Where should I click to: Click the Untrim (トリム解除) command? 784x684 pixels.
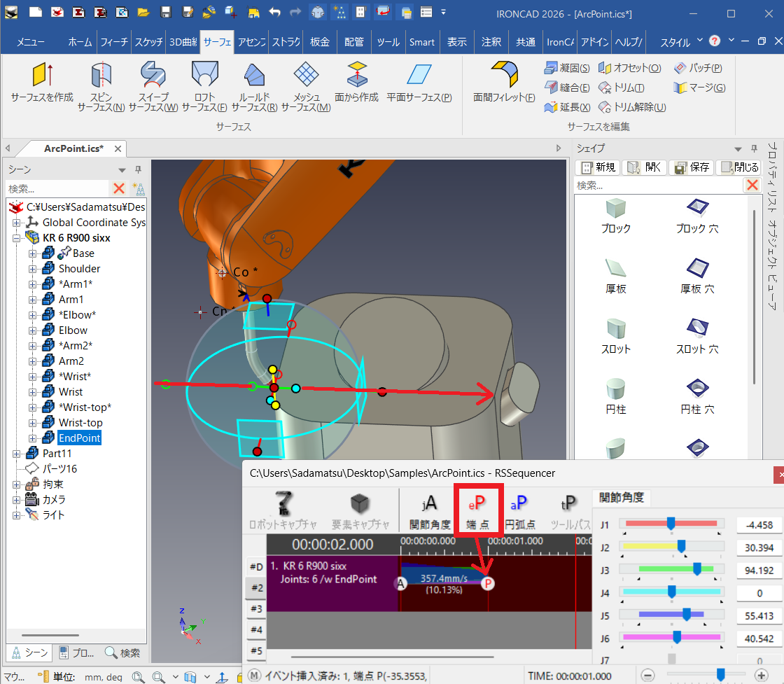click(633, 107)
